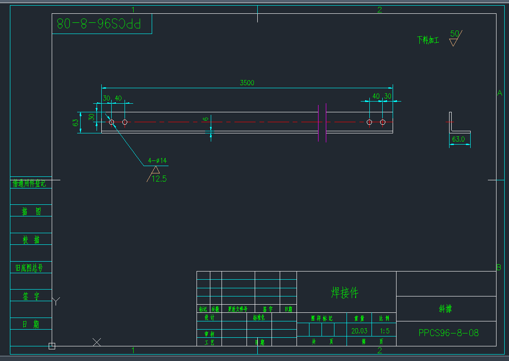Click the Y axis marker of the UCS icon
Viewport: 509px width, 361px height.
56,301
